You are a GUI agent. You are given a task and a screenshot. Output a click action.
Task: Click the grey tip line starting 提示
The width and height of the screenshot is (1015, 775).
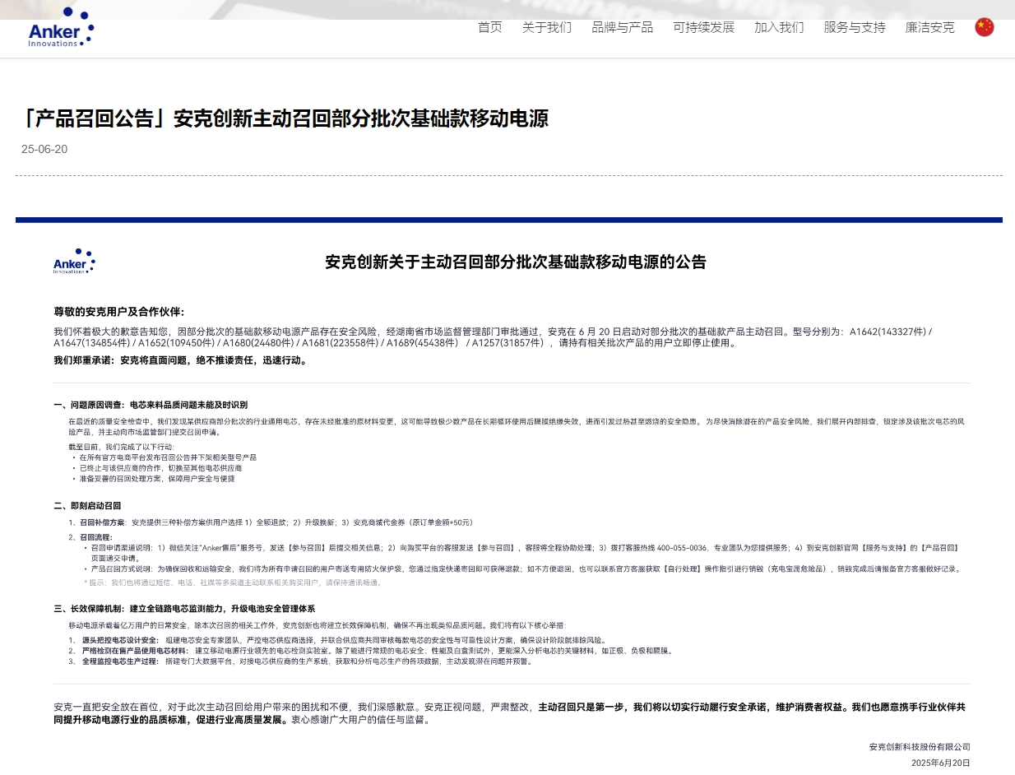[x=233, y=582]
